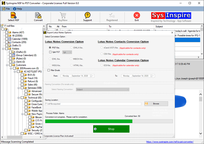Open the Select Naming Convention dropdown
The height and width of the screenshot is (144, 204).
coord(103,89)
